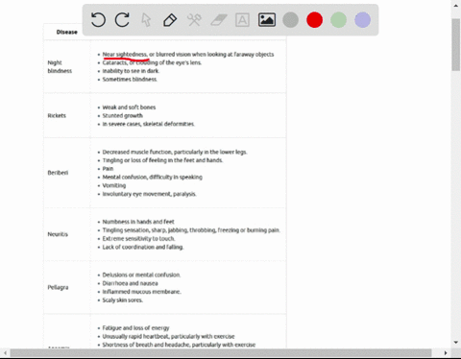Image resolution: width=461 pixels, height=359 pixels.
Task: Select the pointer cursor tool
Action: 146,20
